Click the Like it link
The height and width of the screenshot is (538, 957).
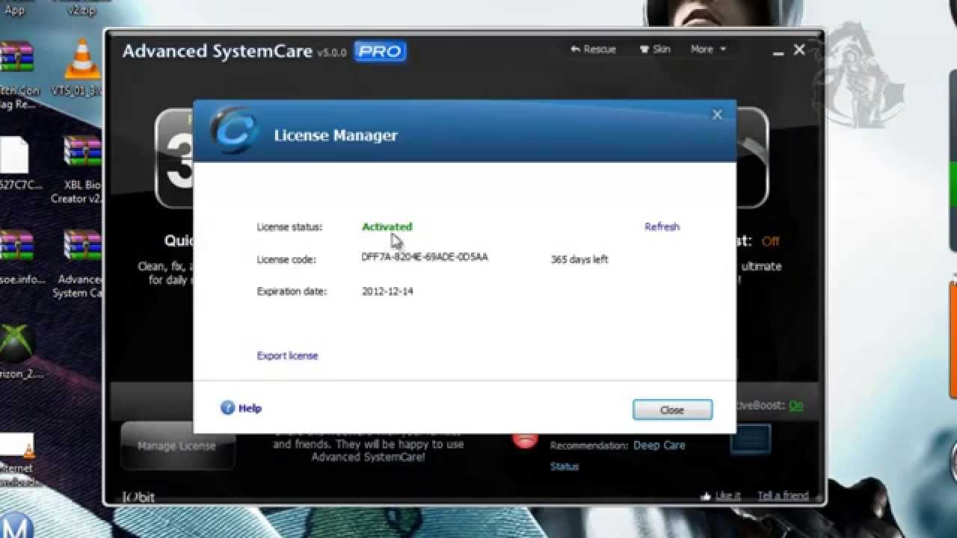click(x=721, y=495)
